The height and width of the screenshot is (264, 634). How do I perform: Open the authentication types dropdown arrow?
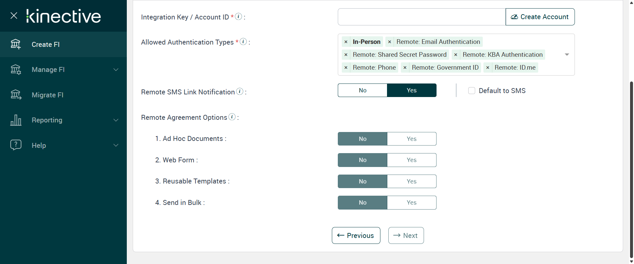coord(567,54)
